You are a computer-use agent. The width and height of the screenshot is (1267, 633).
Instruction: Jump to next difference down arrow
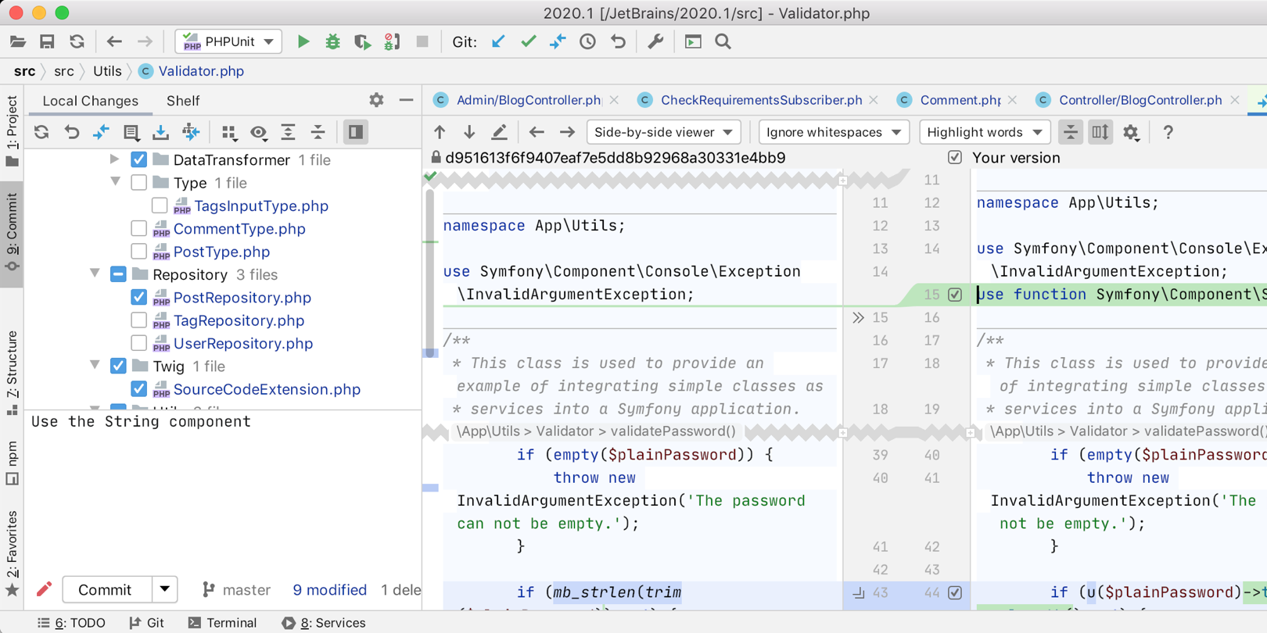[469, 132]
